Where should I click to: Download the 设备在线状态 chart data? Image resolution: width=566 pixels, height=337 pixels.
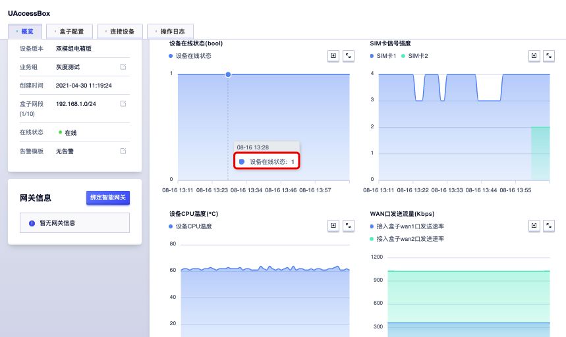[x=333, y=57]
